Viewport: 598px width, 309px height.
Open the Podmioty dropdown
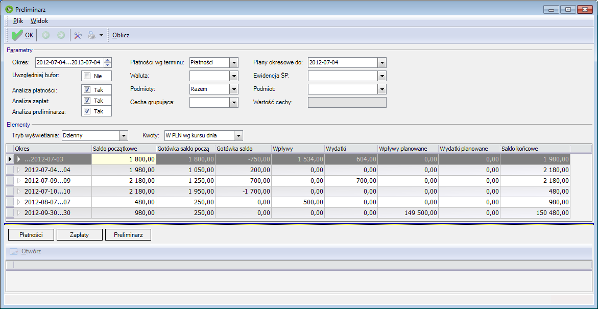tap(234, 89)
